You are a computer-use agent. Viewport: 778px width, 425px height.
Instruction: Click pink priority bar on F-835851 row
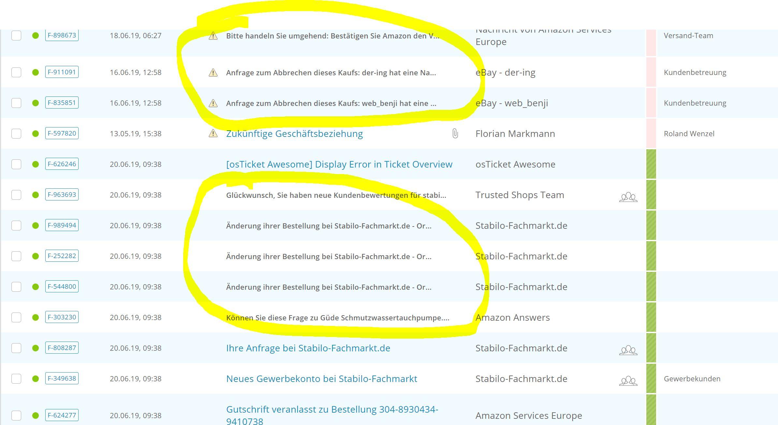651,103
